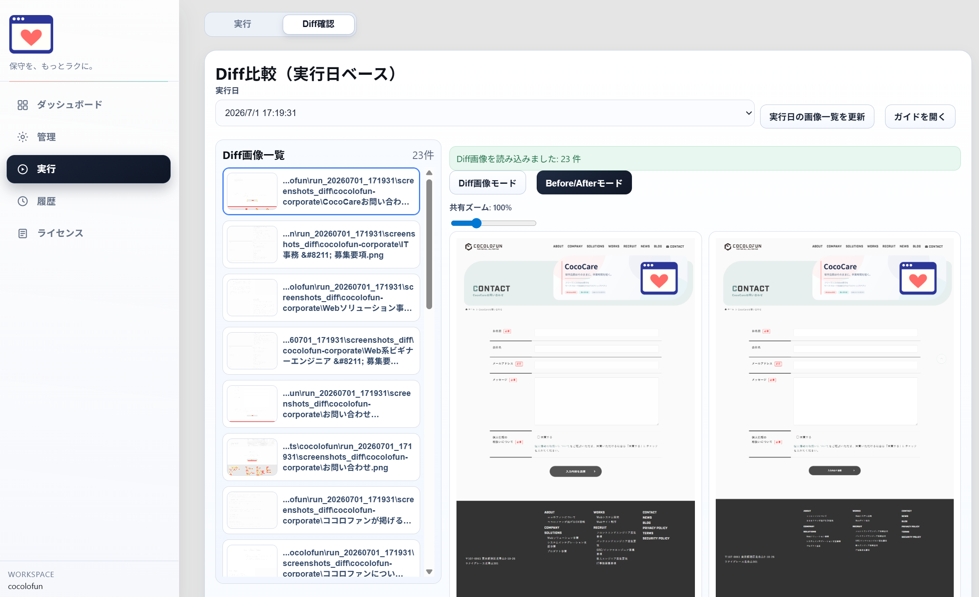This screenshot has width=979, height=597.
Task: Click Diff画像を読み込みました status message
Action: click(705, 159)
